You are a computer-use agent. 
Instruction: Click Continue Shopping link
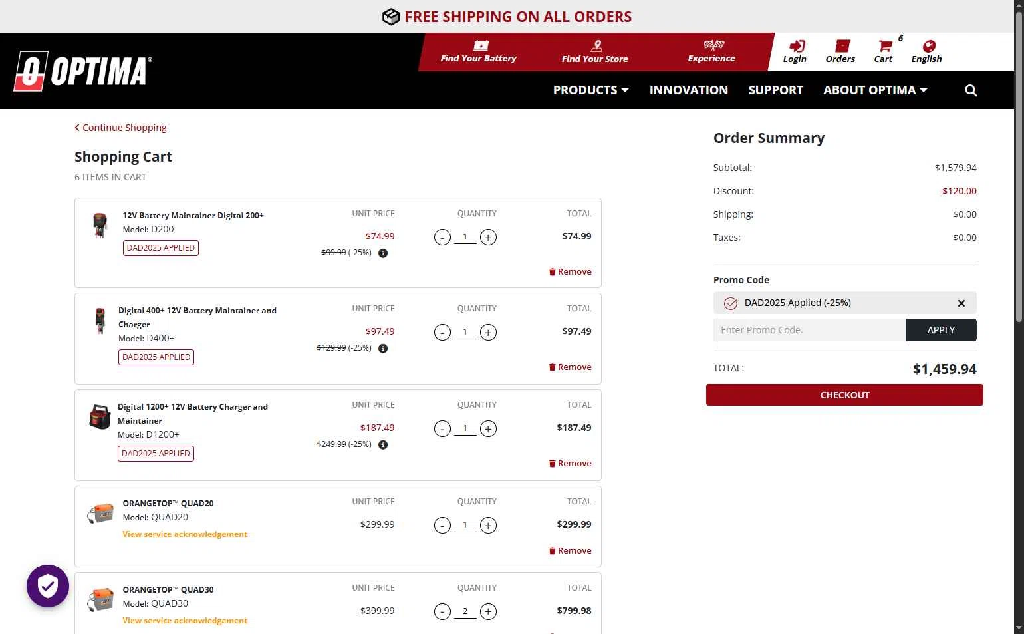121,128
